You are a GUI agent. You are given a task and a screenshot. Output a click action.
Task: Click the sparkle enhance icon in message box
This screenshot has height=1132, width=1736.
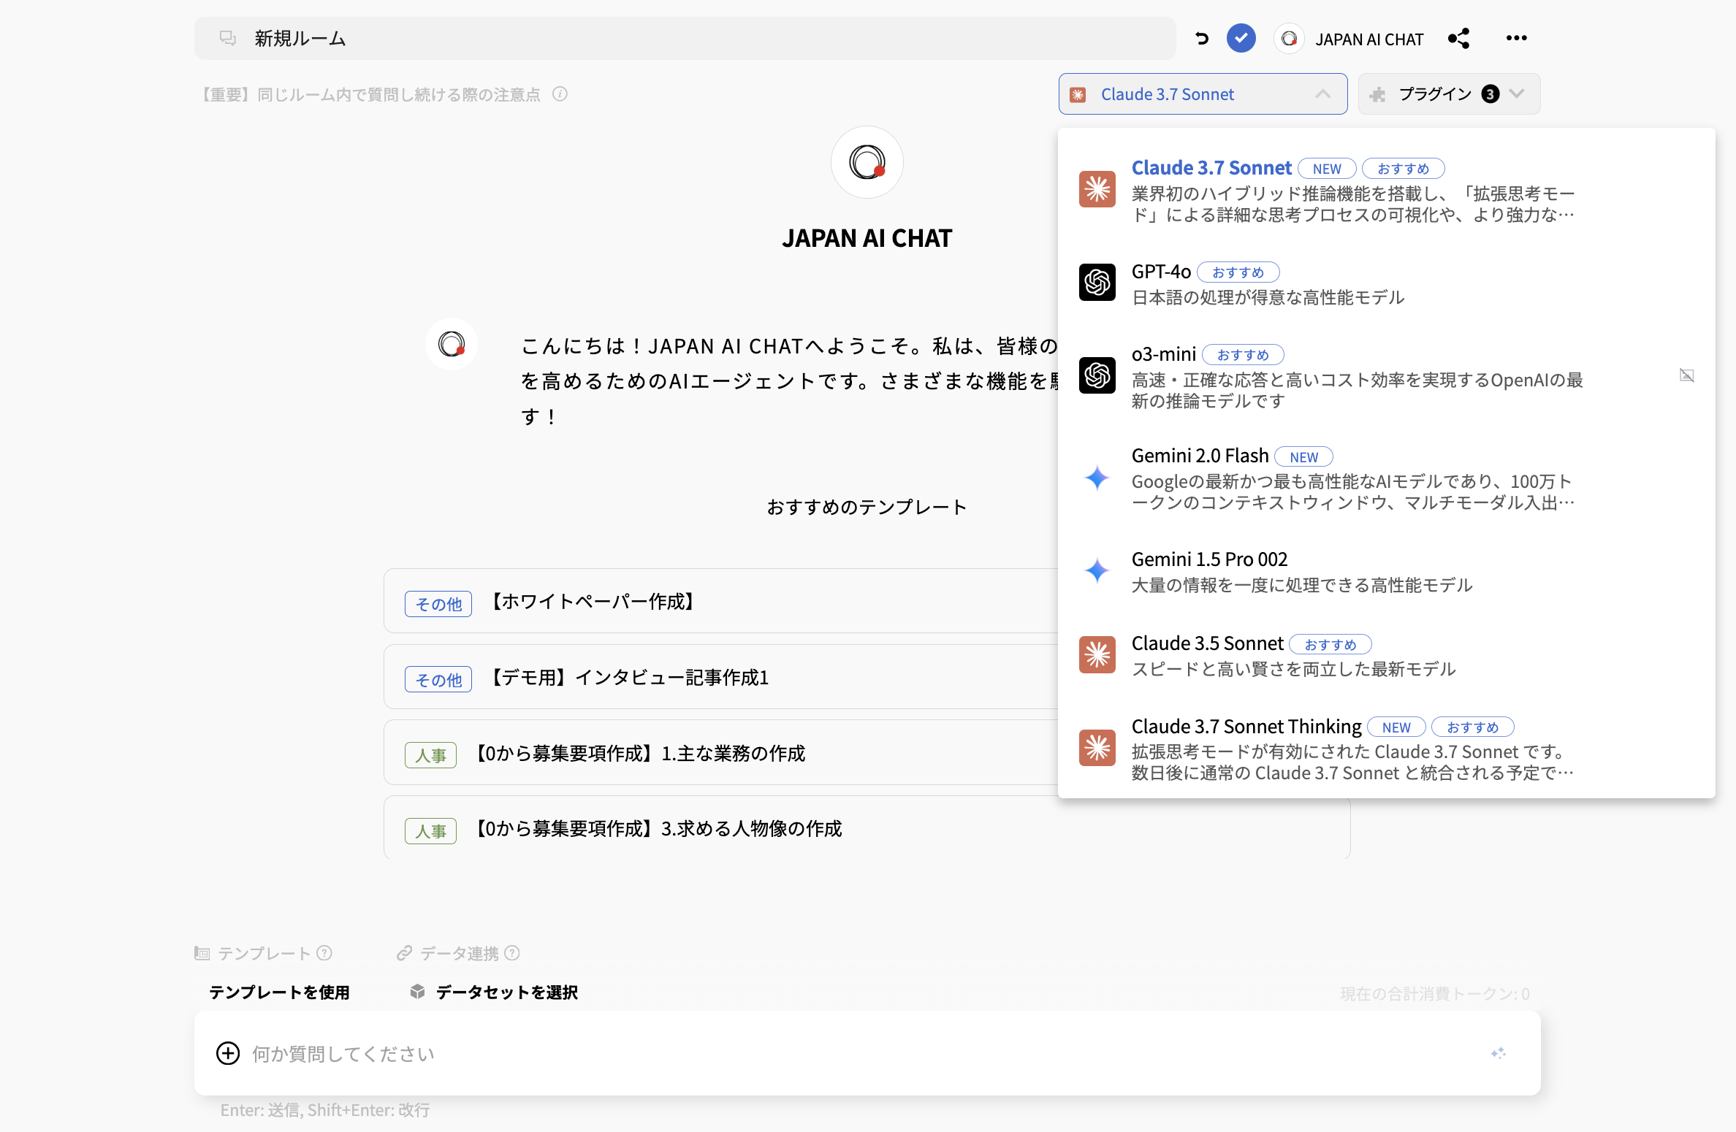[x=1499, y=1053]
